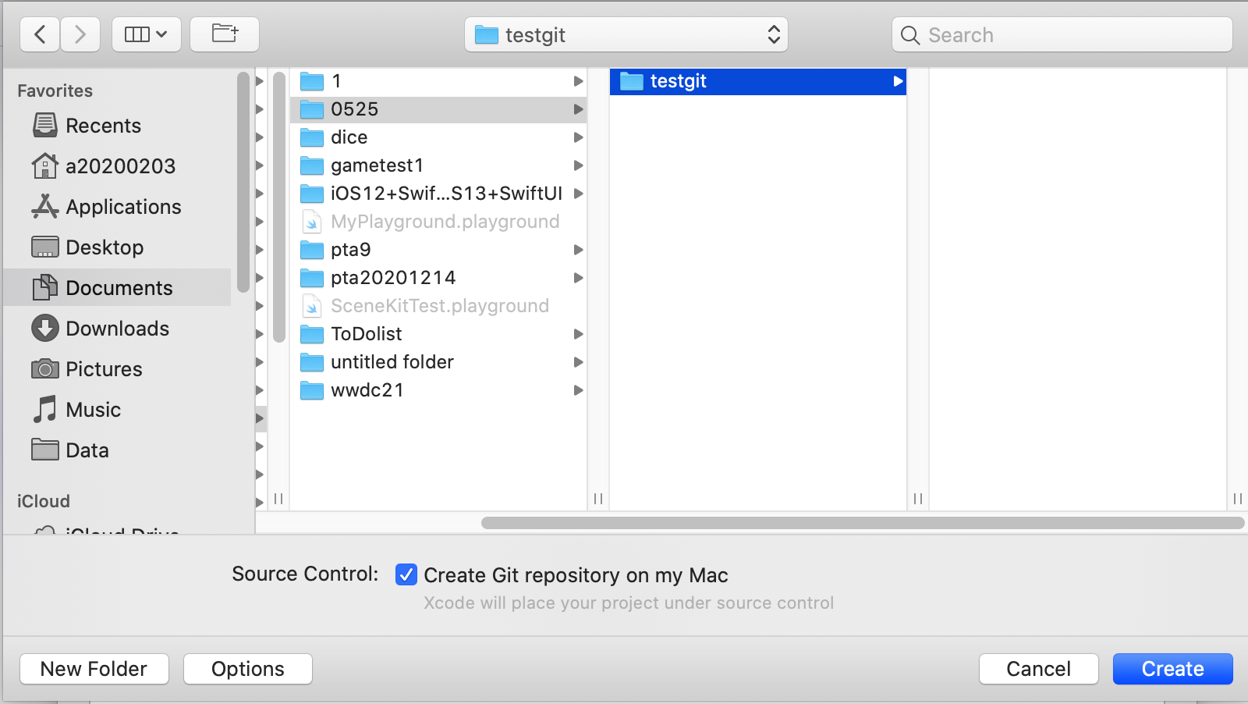Viewport: 1248px width, 704px height.
Task: Select the dice folder
Action: pos(438,137)
